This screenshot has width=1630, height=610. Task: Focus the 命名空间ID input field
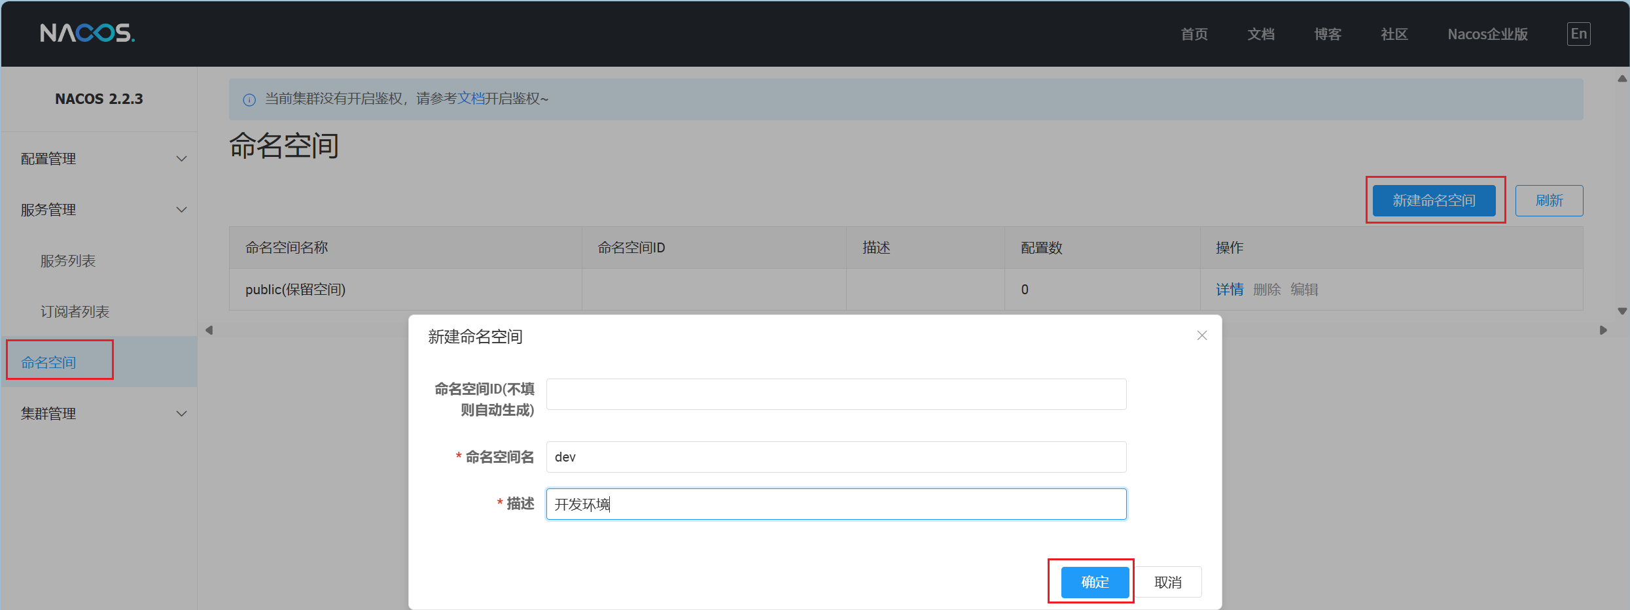point(836,394)
